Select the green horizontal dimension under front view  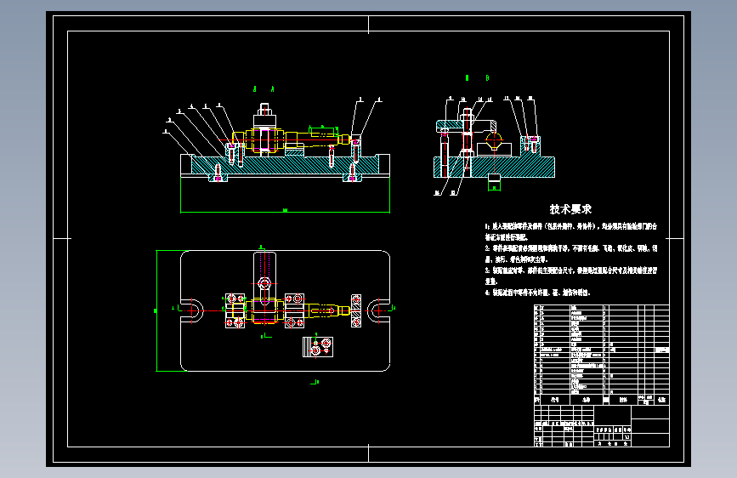(285, 212)
